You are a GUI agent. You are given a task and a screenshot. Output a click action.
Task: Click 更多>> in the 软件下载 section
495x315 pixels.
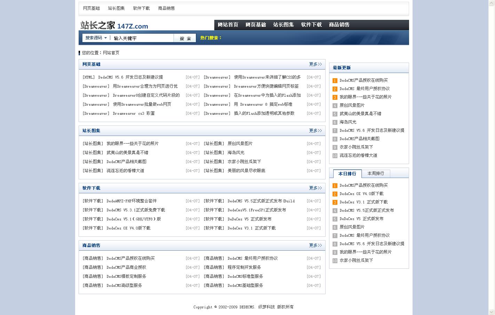pyautogui.click(x=316, y=188)
